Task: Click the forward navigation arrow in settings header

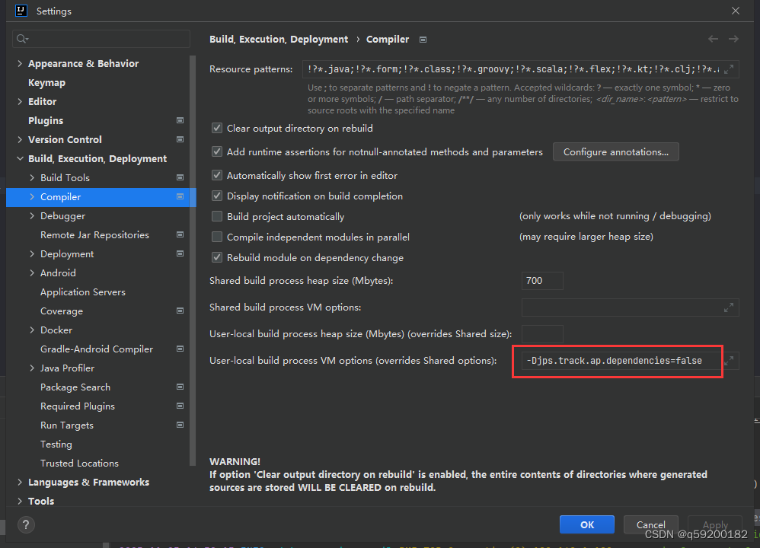Action: [733, 39]
